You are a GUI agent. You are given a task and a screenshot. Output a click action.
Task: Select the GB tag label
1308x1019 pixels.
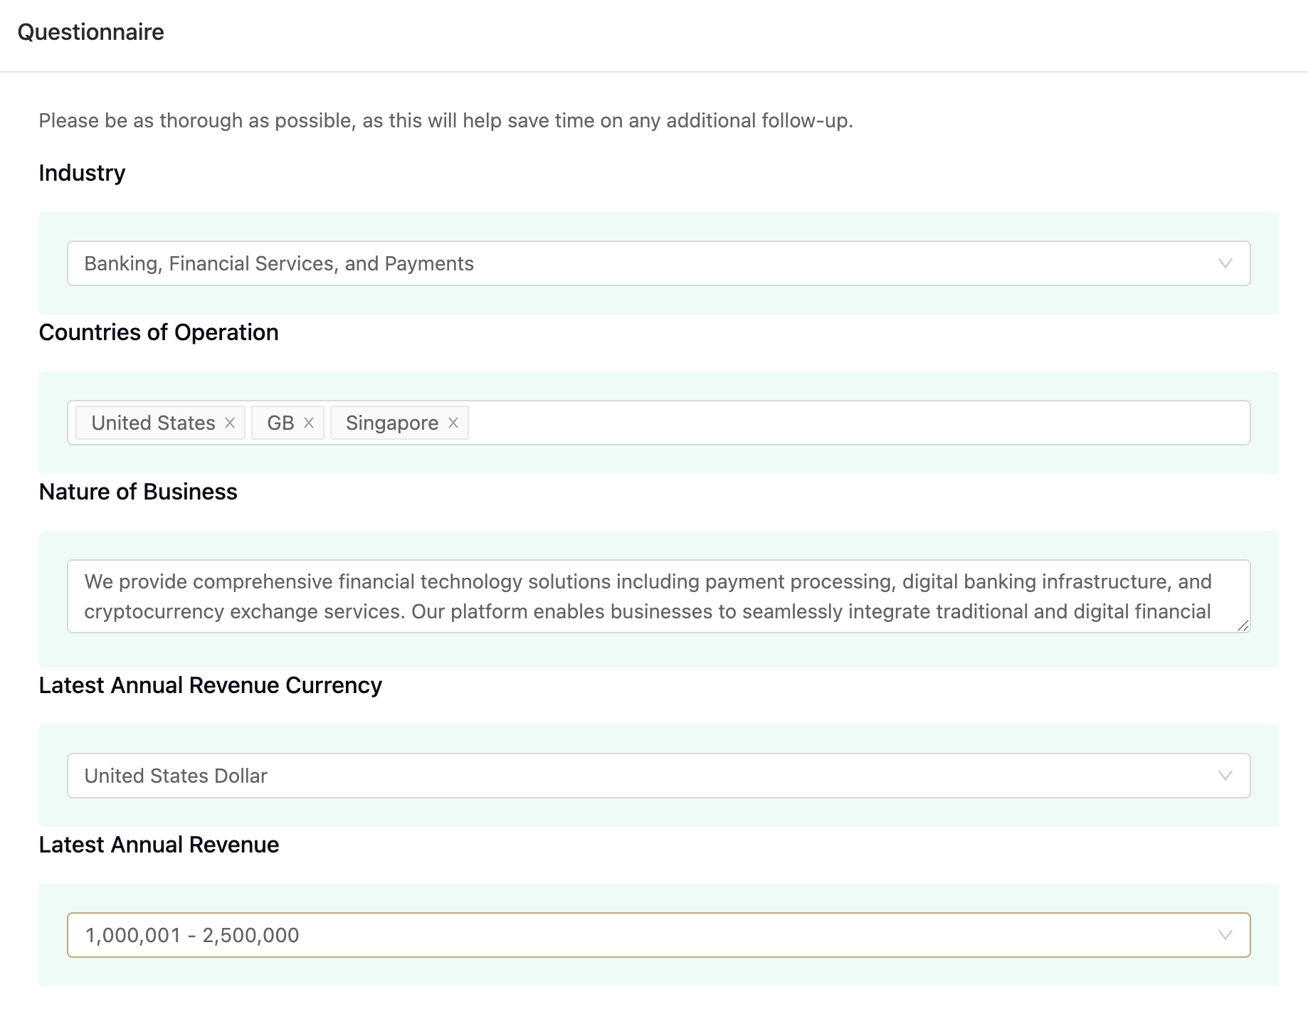tap(280, 423)
